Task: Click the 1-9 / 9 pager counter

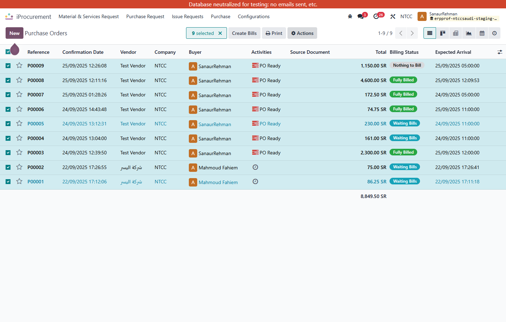Action: pos(385,33)
